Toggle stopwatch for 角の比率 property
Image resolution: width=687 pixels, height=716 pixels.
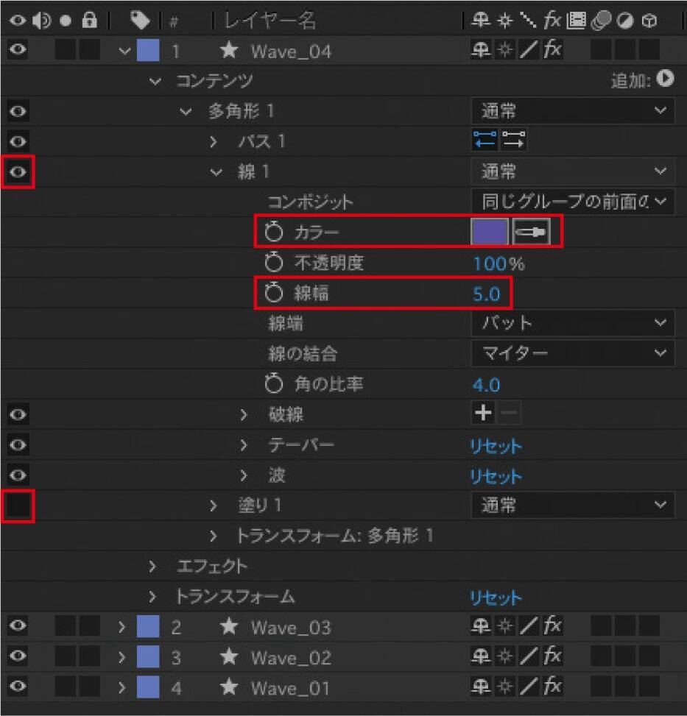pyautogui.click(x=274, y=383)
